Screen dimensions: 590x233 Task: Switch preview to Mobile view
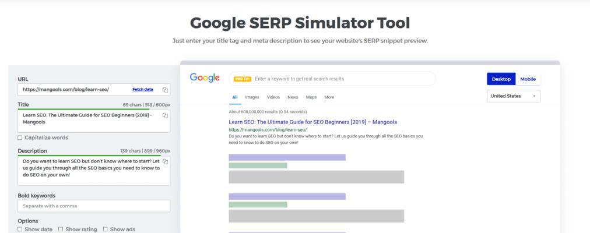click(528, 79)
